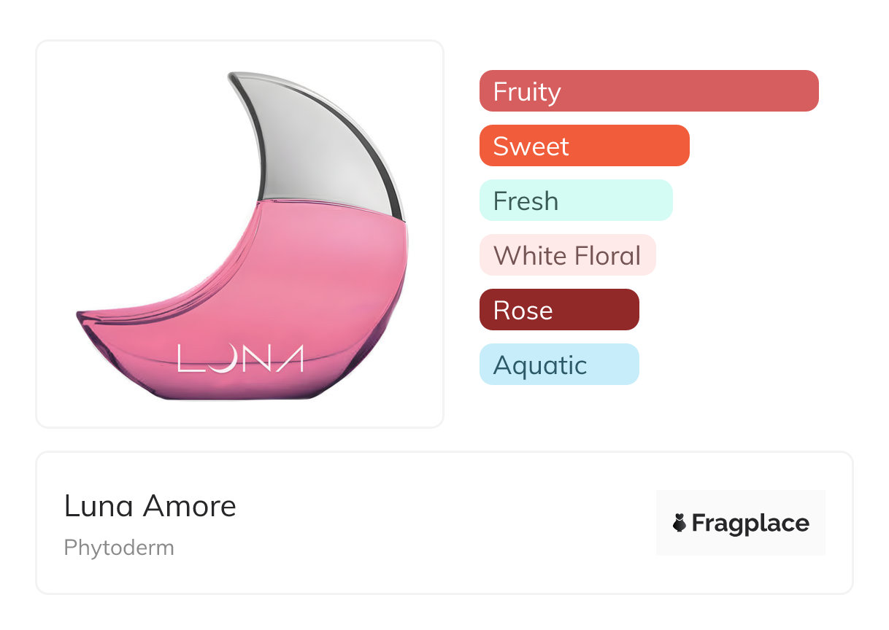Click the Fragplace wordmark text
The image size is (889, 630).
tap(750, 523)
